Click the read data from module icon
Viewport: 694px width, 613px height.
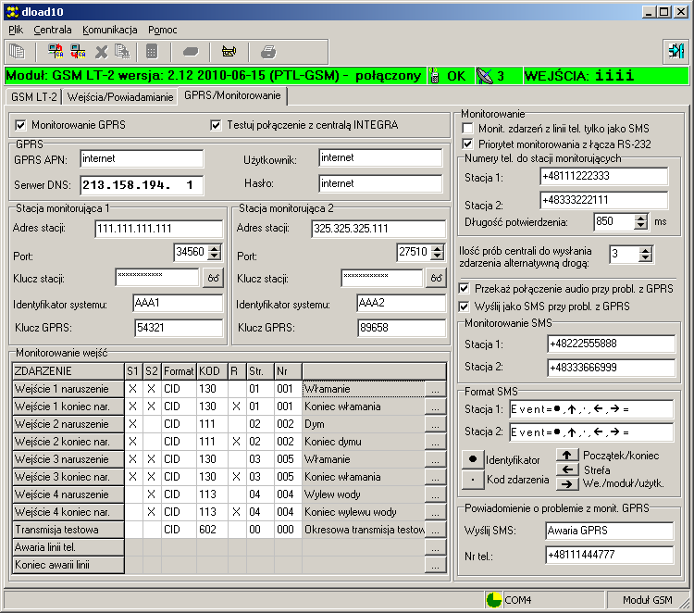(56, 51)
